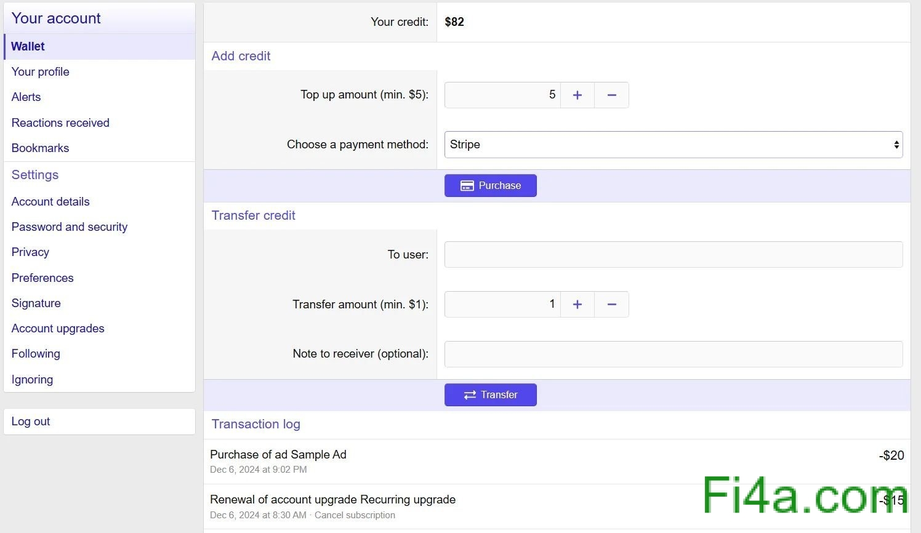Viewport: 921px width, 533px height.
Task: Click Log out in the sidebar
Action: tap(31, 422)
